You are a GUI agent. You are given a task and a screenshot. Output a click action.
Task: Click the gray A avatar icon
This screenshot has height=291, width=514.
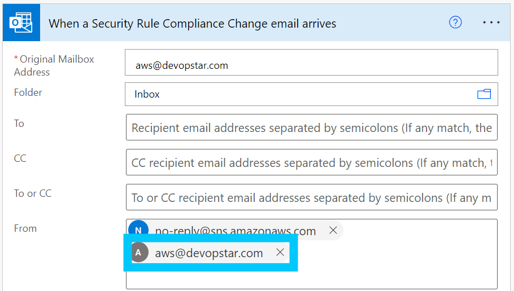(x=138, y=253)
